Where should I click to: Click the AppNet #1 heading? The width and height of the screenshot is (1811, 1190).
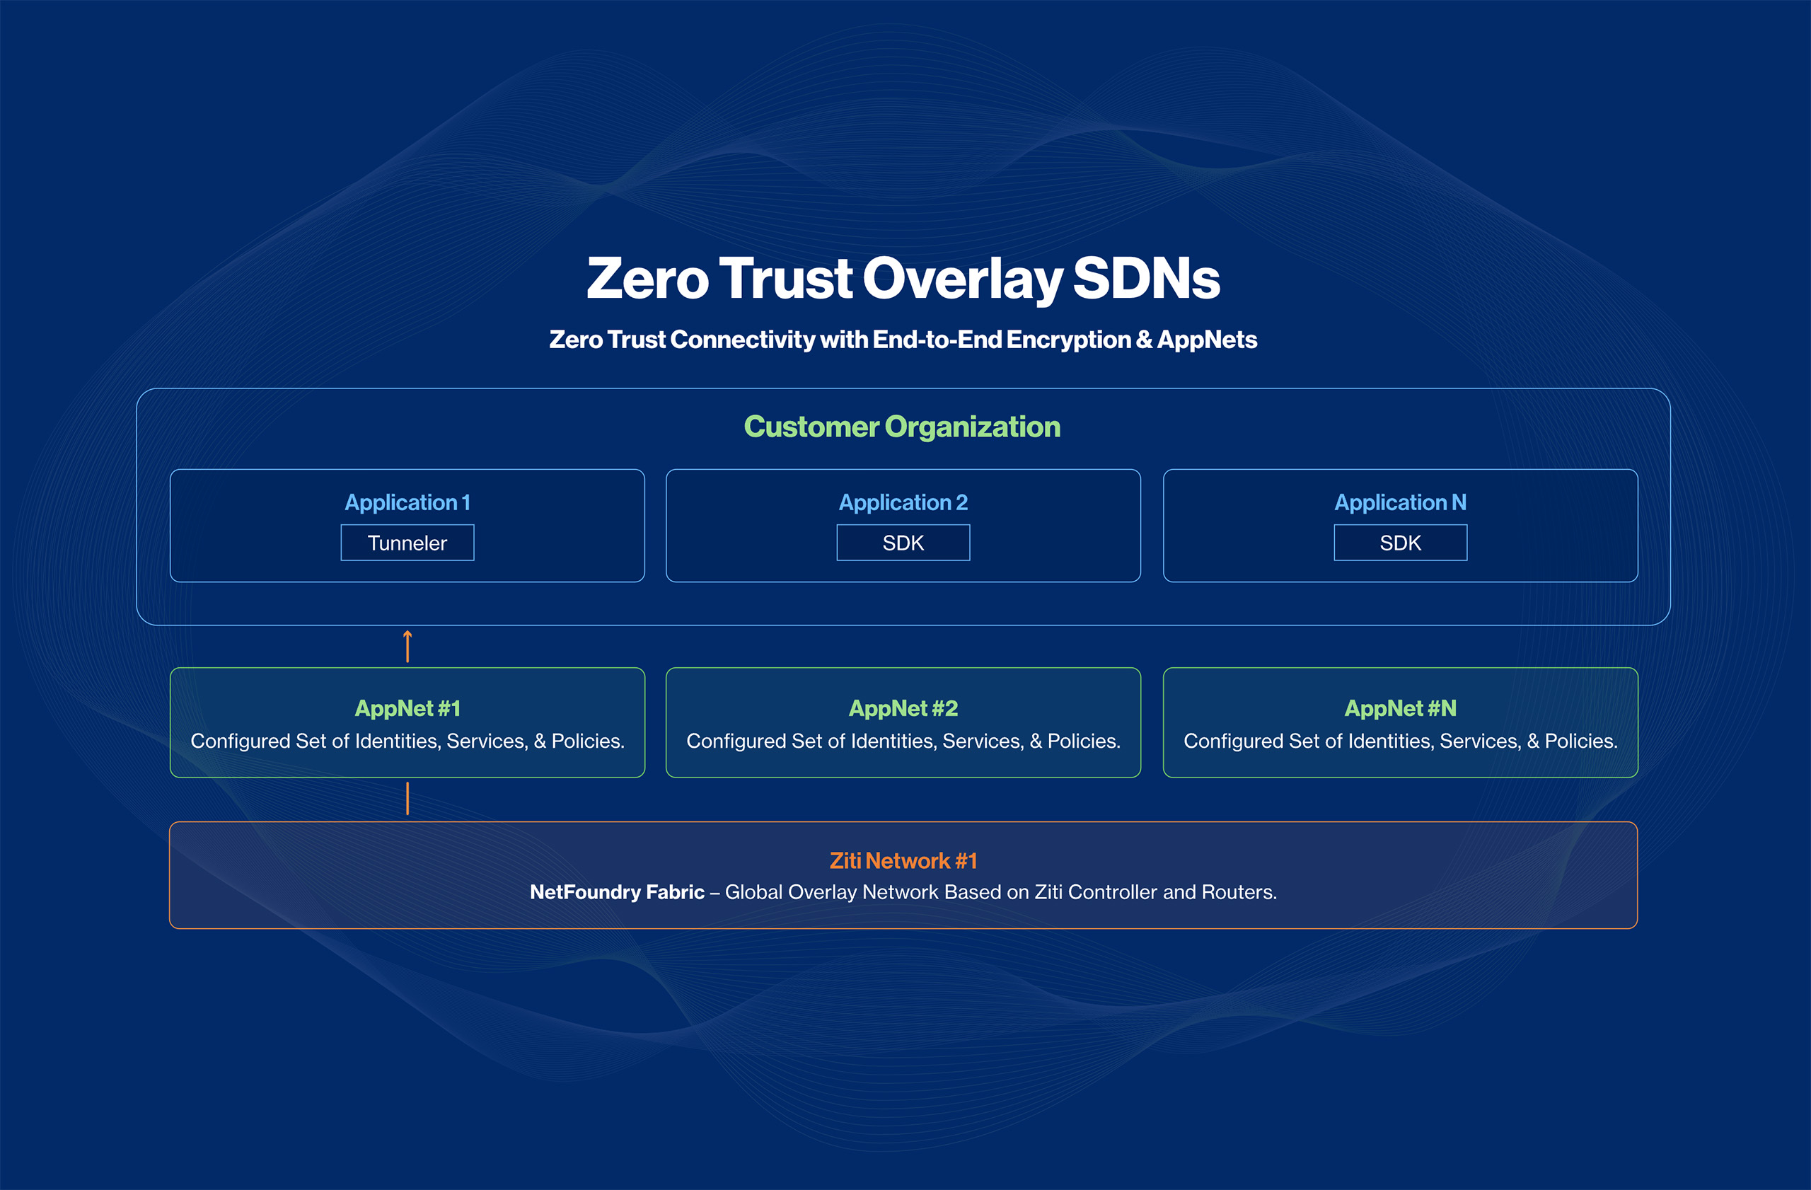coord(407,708)
